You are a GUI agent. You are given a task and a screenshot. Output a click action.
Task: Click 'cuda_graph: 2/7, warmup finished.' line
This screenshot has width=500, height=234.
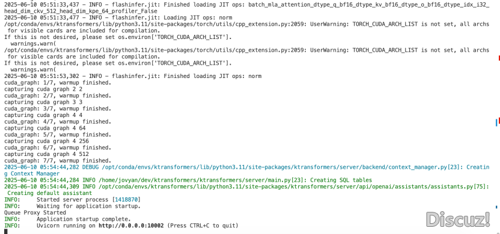(58, 95)
